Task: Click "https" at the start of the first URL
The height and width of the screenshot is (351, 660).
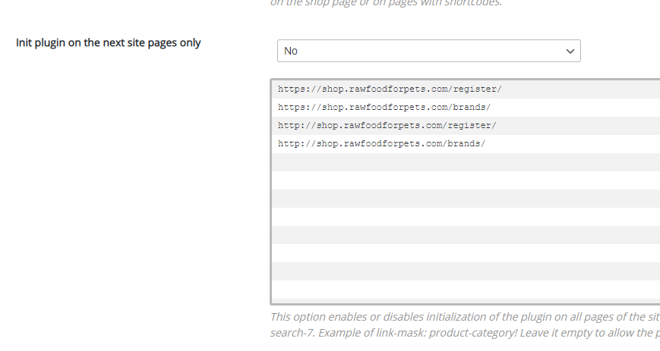Action: click(x=289, y=89)
